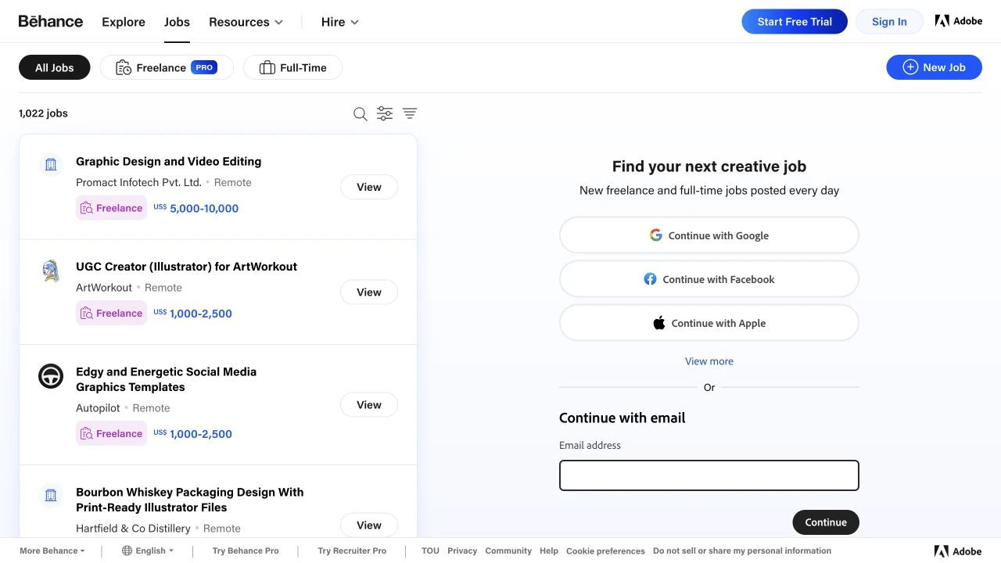The image size is (1001, 563).
Task: Click Freelance badge on Edgy and Energetic job
Action: point(111,433)
